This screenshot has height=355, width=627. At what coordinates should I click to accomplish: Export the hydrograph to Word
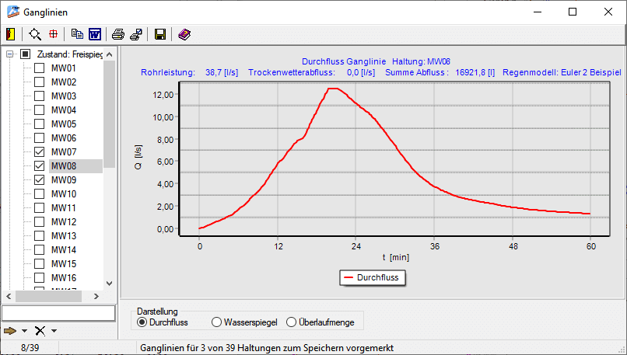[95, 34]
